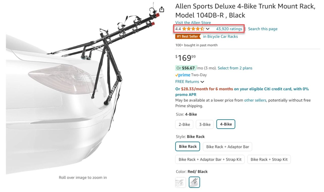This screenshot has width=324, height=192.
Task: Click the #1 Best Seller badge
Action: point(187,36)
